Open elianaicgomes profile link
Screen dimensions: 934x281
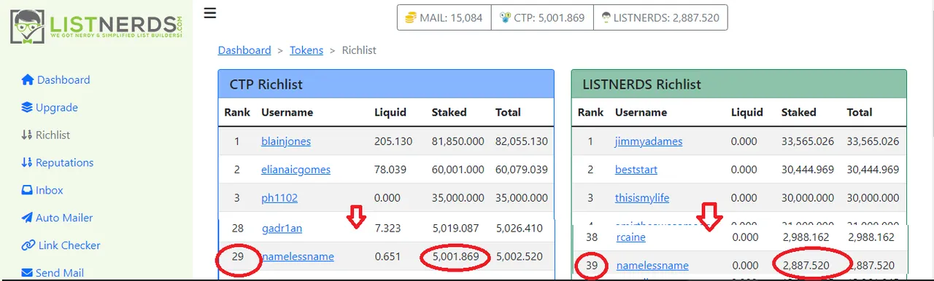(x=296, y=170)
